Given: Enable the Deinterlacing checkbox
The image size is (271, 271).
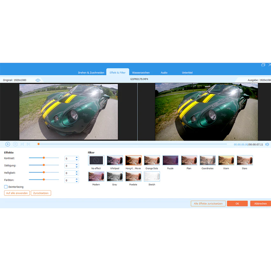Looking at the screenshot, I should [6, 187].
